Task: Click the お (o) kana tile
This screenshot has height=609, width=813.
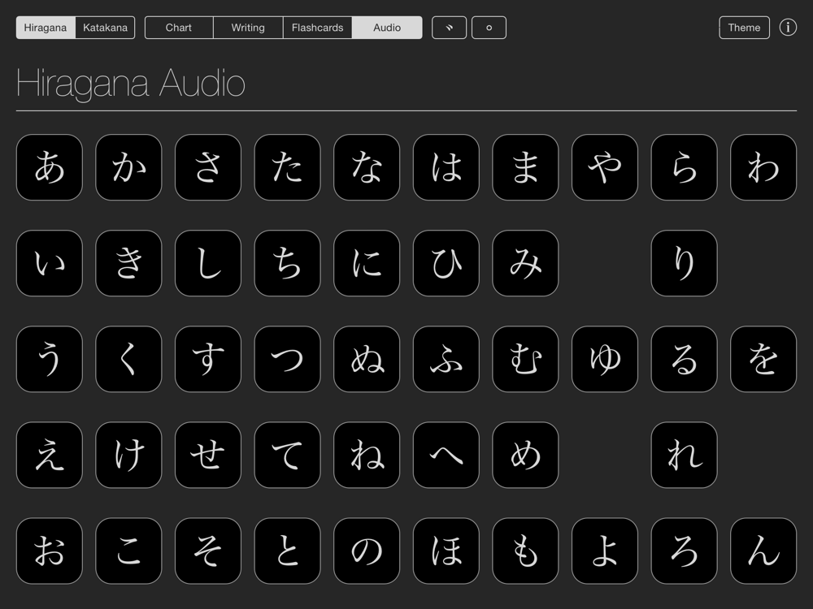Action: (50, 551)
